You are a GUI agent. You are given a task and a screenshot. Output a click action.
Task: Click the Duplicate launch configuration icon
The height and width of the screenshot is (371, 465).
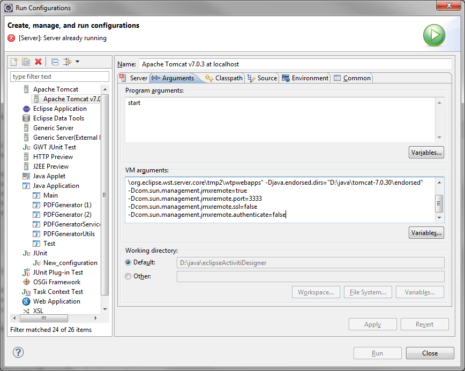[26, 62]
